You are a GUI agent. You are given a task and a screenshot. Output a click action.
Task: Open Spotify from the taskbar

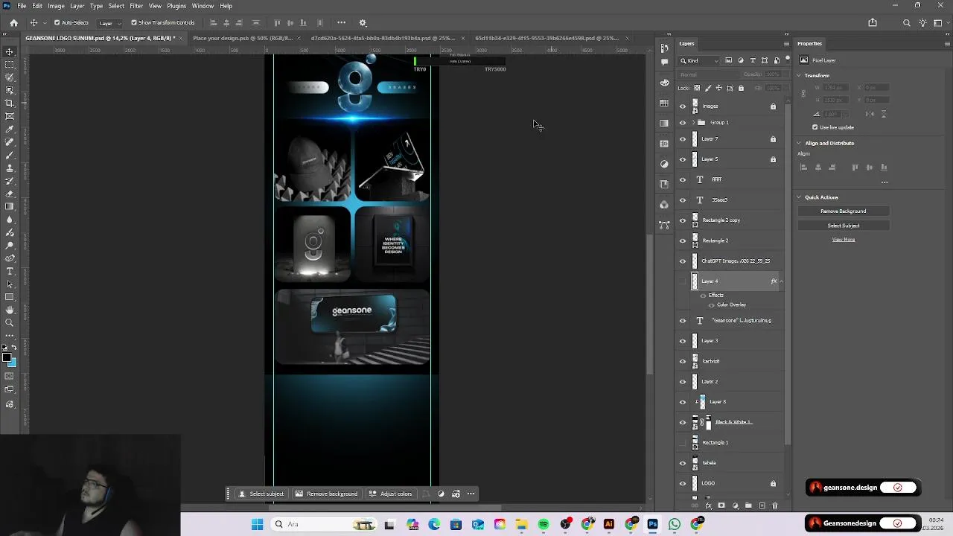544,524
